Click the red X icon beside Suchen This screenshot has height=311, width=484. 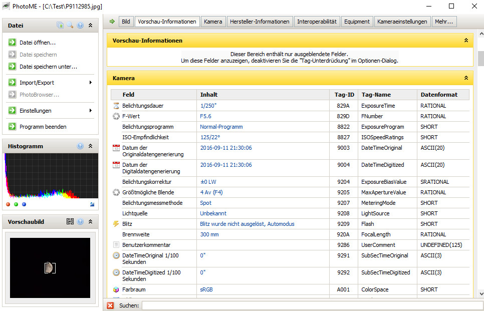pyautogui.click(x=110, y=305)
